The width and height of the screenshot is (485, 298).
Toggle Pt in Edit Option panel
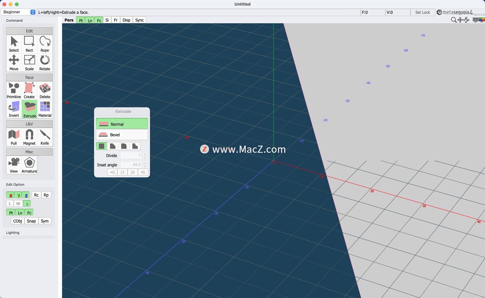click(11, 213)
